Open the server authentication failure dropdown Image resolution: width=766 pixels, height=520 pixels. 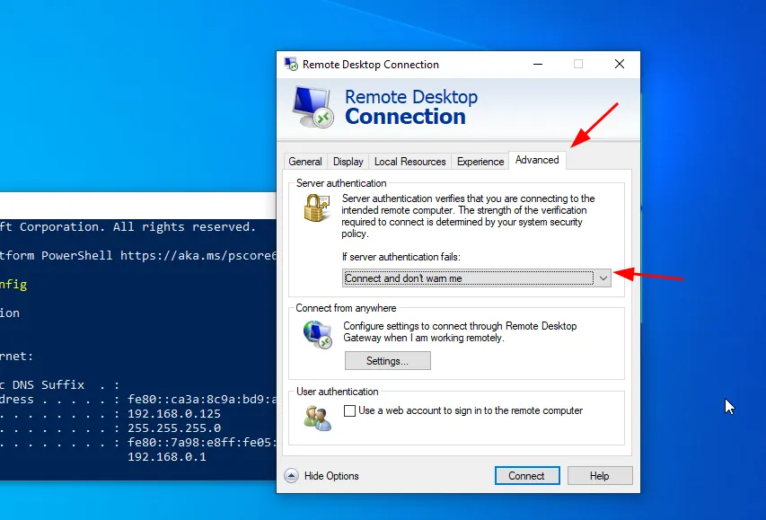[x=477, y=278]
